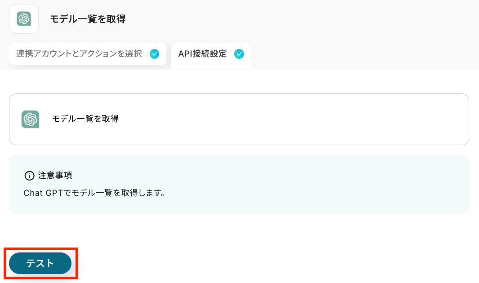Run the テスト button

coord(40,263)
